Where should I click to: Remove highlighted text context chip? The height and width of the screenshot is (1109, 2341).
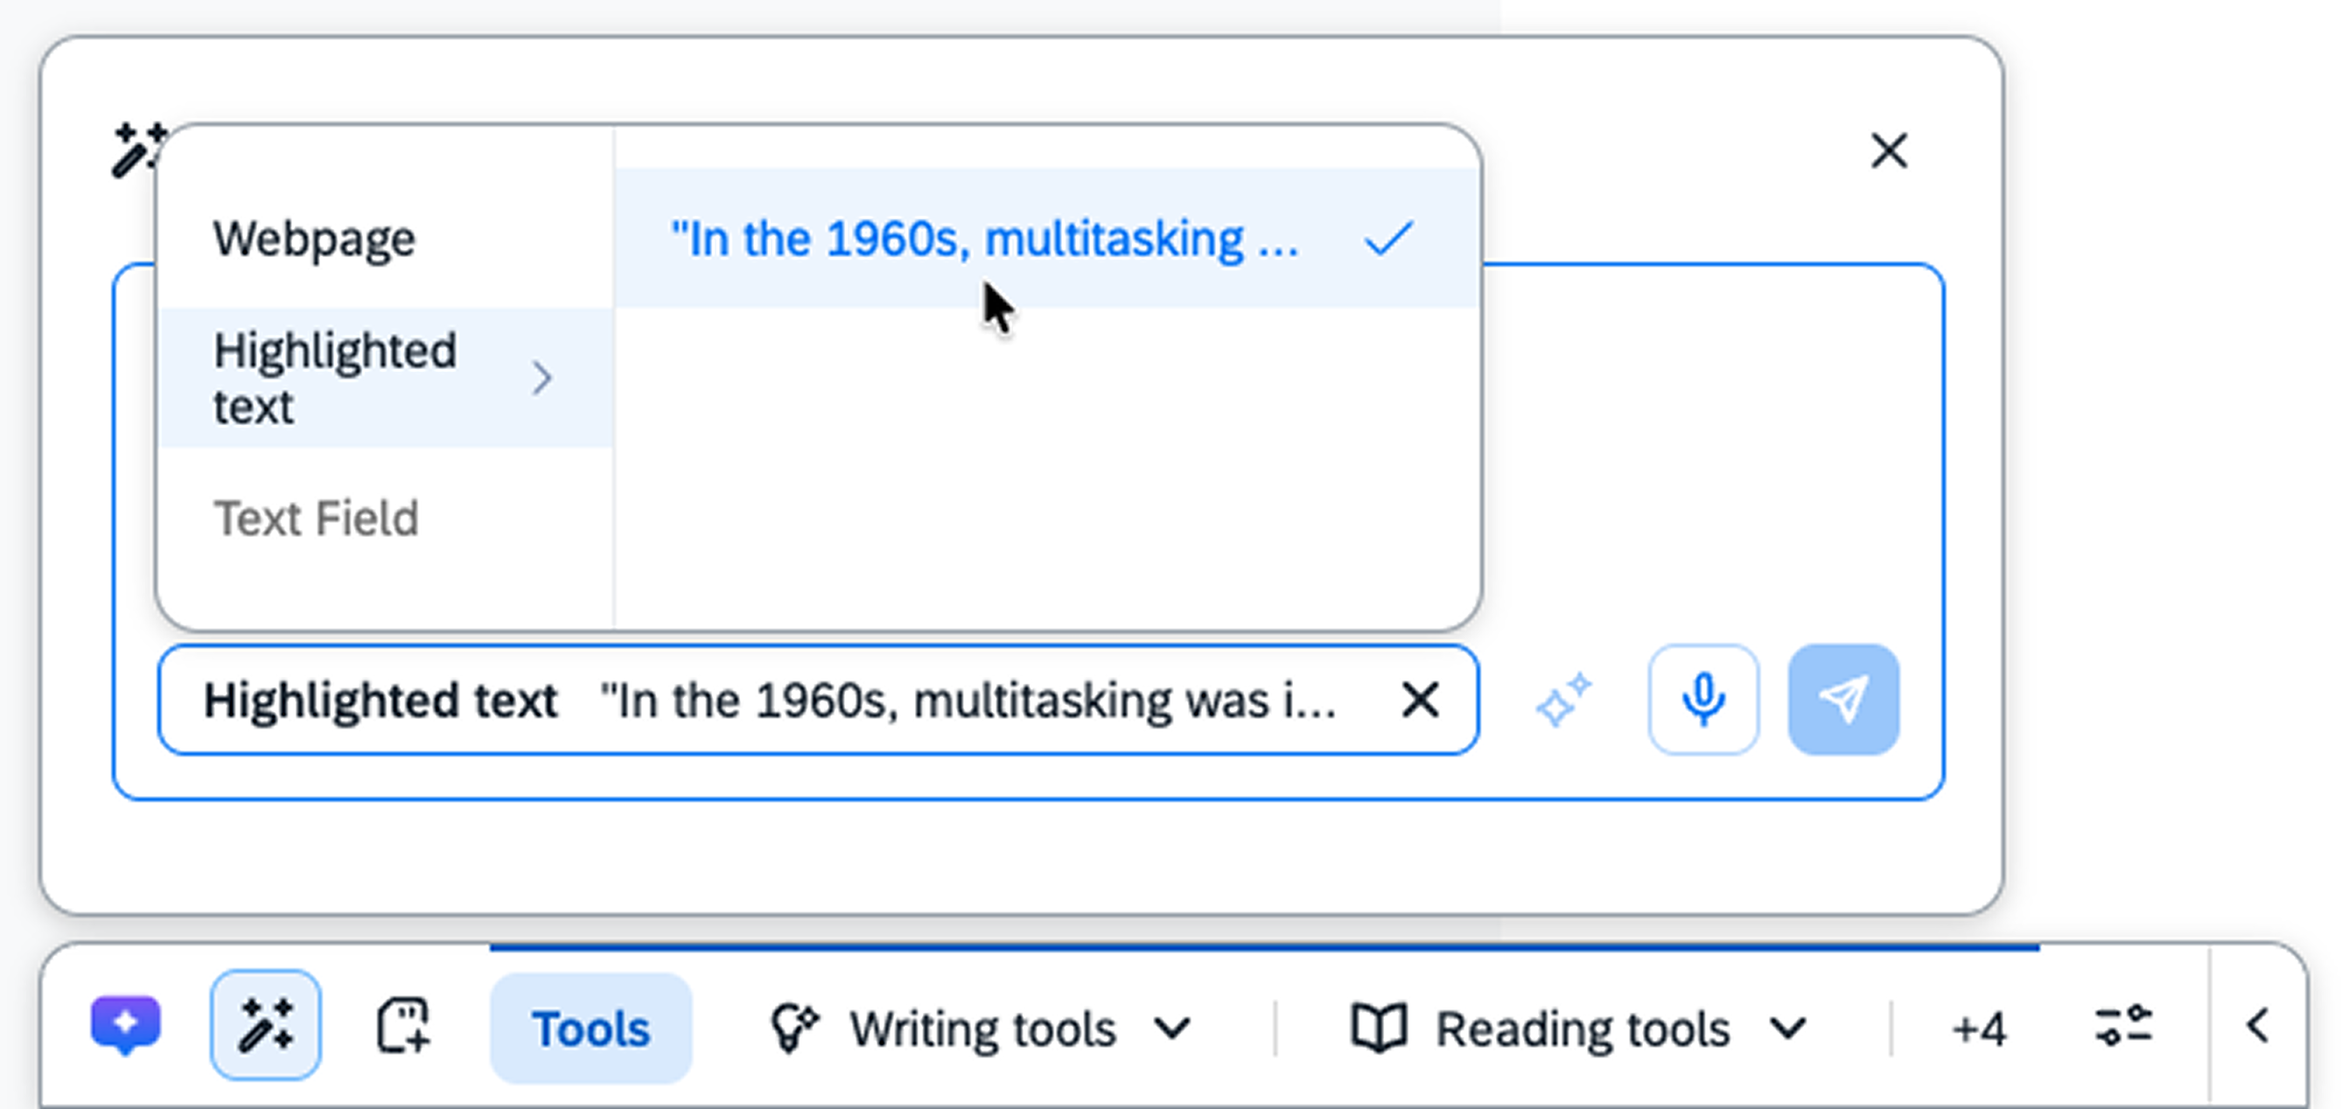click(1420, 700)
